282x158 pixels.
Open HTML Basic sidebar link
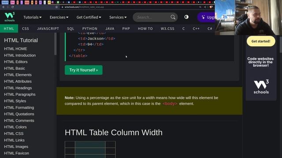pos(15,68)
